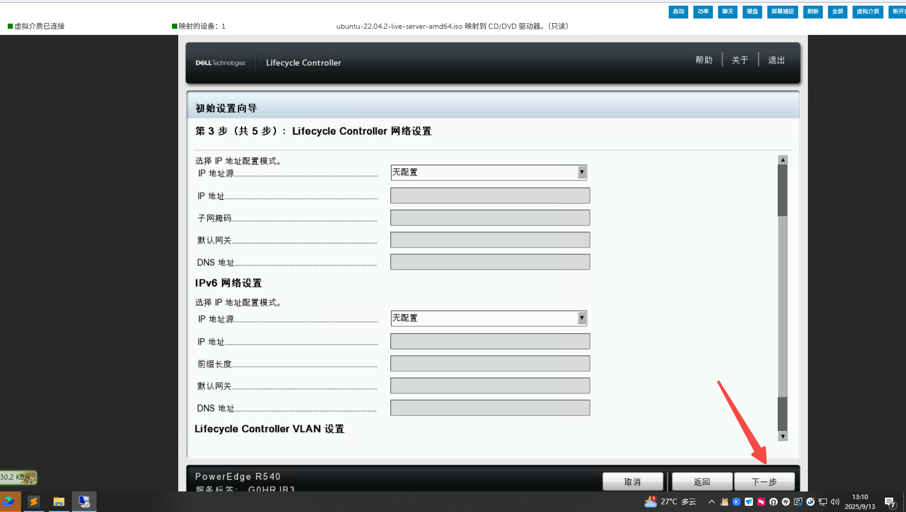Open the volume control in system tray

click(x=835, y=502)
